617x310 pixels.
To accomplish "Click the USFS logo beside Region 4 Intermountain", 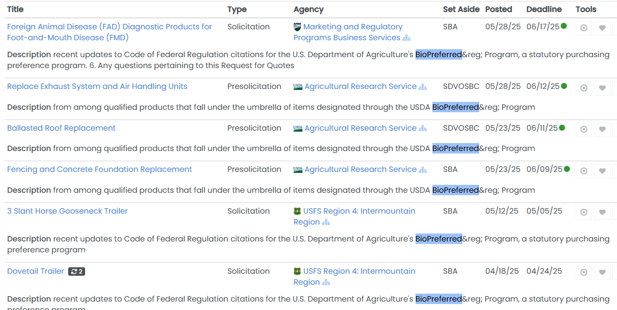I will pyautogui.click(x=298, y=211).
